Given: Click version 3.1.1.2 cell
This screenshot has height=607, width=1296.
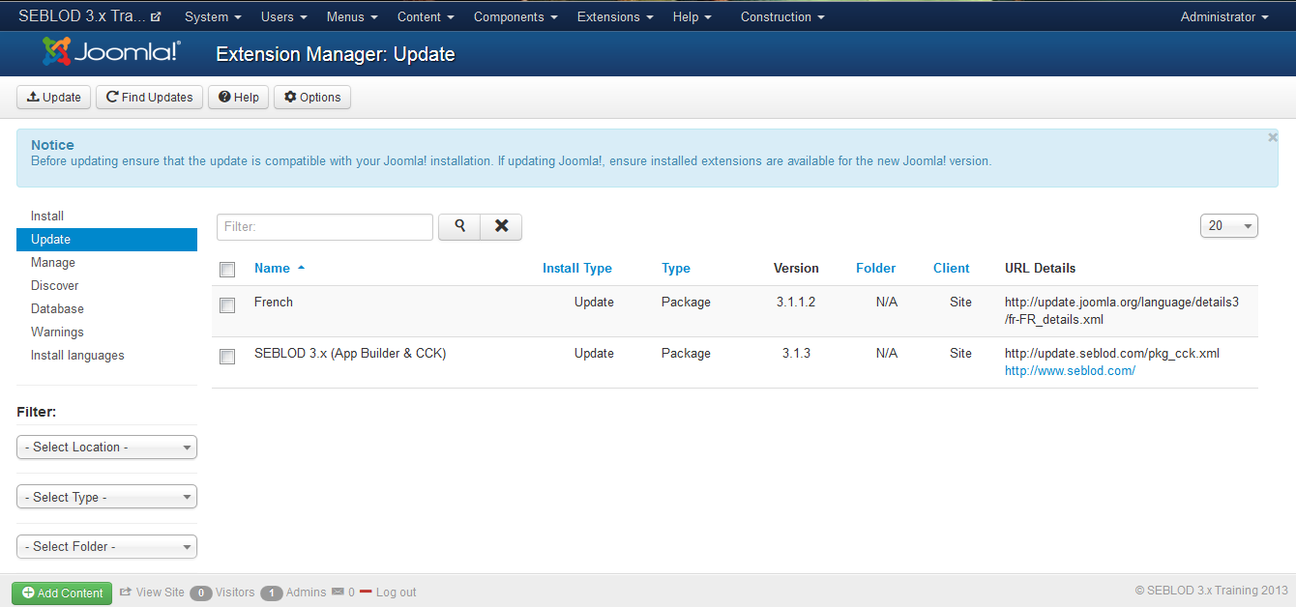Looking at the screenshot, I should 796,302.
